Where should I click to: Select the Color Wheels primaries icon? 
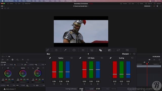pos(12,60)
